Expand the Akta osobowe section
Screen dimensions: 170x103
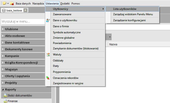pos(23,36)
